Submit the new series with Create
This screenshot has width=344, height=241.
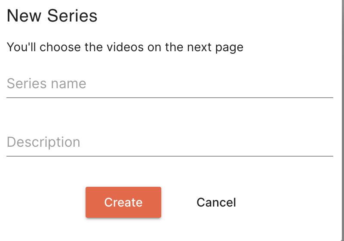[x=123, y=202]
